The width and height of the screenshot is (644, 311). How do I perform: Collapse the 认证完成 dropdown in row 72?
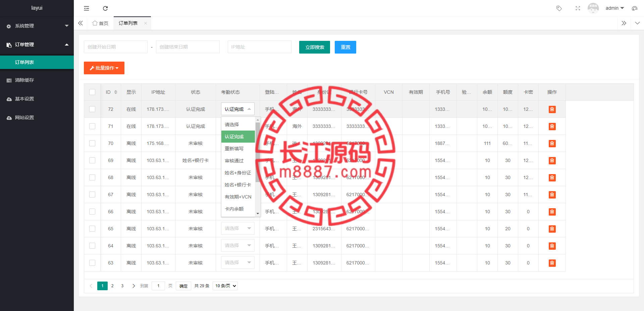pyautogui.click(x=238, y=109)
